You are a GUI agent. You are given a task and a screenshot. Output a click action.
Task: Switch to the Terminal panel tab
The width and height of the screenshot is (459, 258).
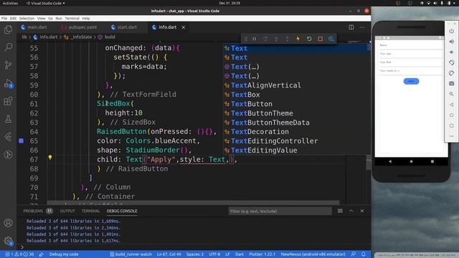(x=91, y=211)
